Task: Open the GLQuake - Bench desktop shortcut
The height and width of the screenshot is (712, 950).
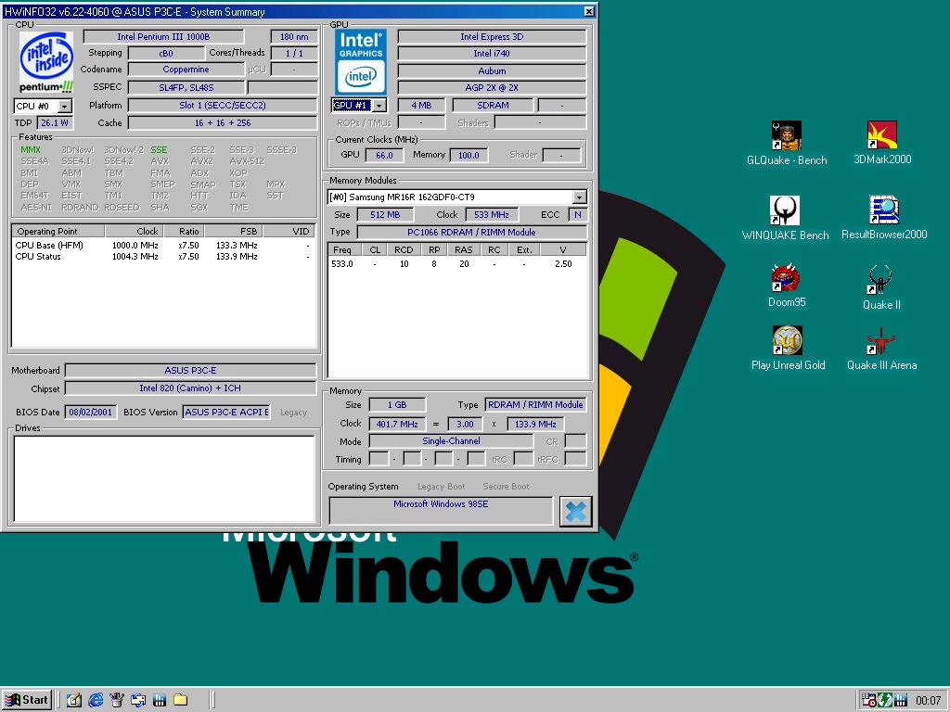Action: 787,144
